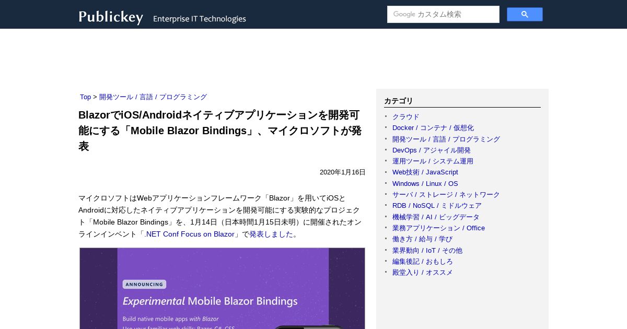
Task: Open the 機械学習 / AI / ビッグデータ category
Action: pyautogui.click(x=436, y=217)
